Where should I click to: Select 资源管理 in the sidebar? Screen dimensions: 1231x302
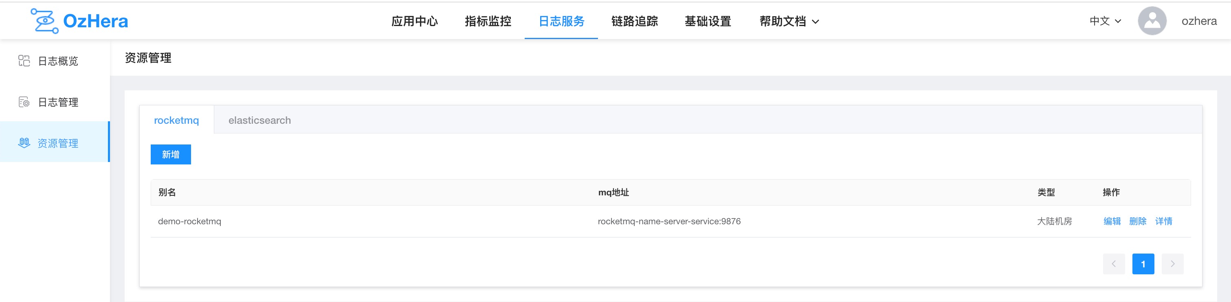pos(55,142)
